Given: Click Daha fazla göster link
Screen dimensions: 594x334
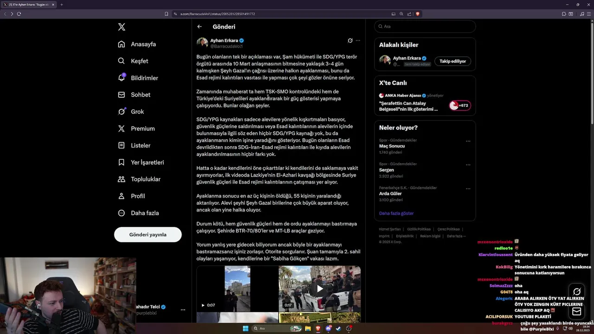Looking at the screenshot, I should 396,213.
